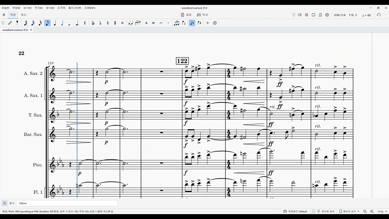389x219 pixels.
Task: Click the tempo value ♩ = 60
Action: [x=367, y=15]
